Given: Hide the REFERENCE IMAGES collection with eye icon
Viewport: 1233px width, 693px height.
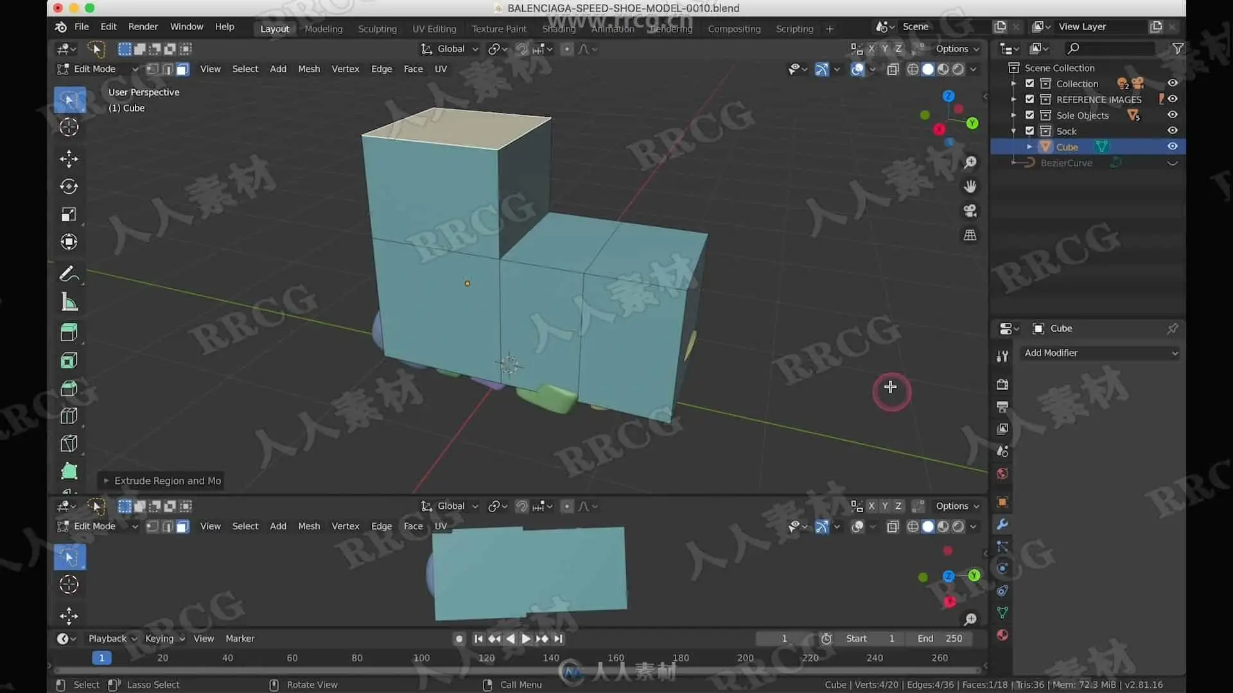Looking at the screenshot, I should (1172, 99).
